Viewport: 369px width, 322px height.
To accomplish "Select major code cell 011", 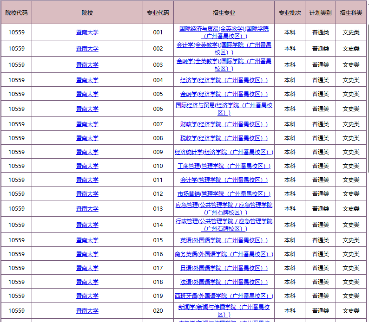I will click(158, 180).
